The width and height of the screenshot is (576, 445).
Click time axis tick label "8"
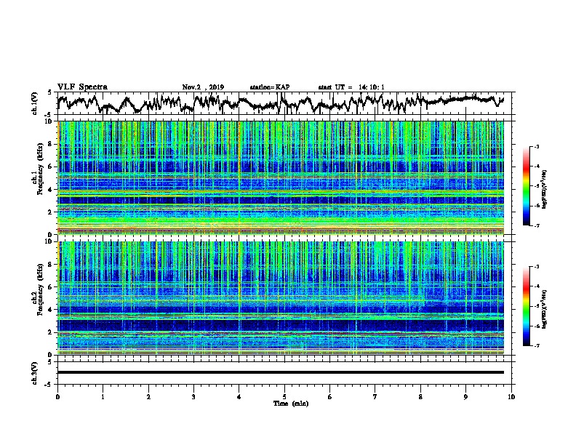[420, 397]
